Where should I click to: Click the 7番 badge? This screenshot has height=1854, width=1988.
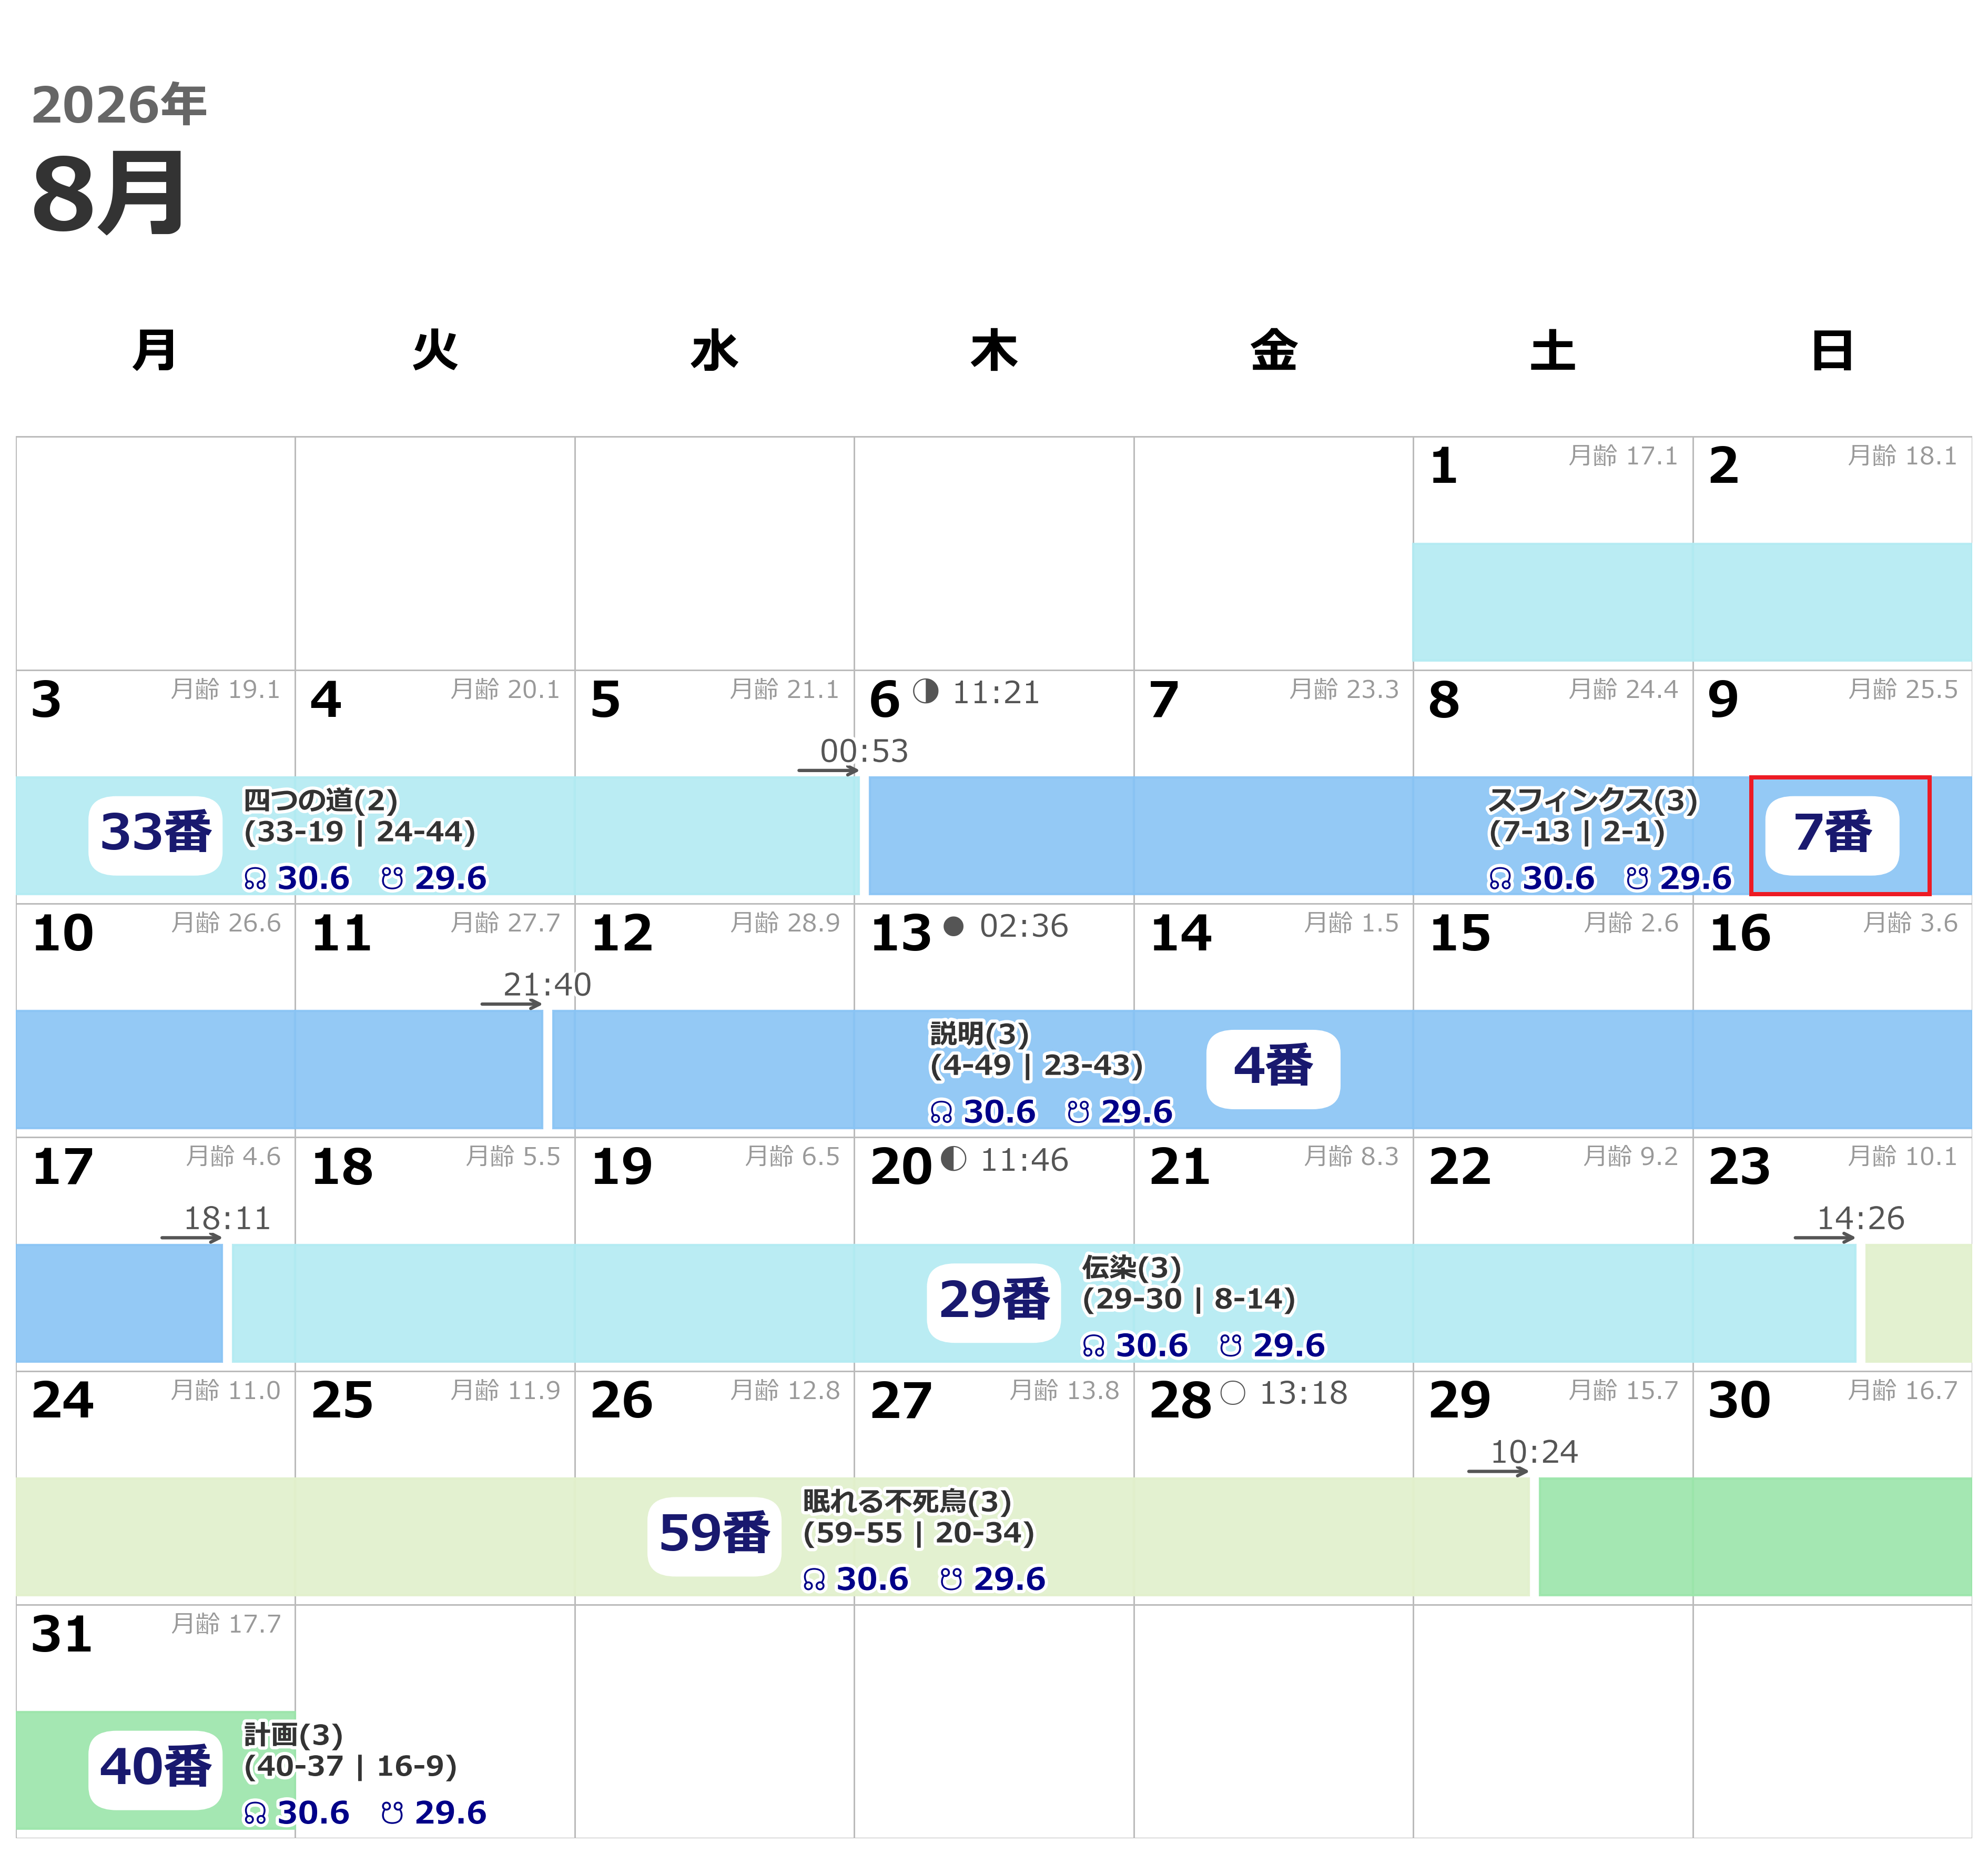click(1831, 835)
